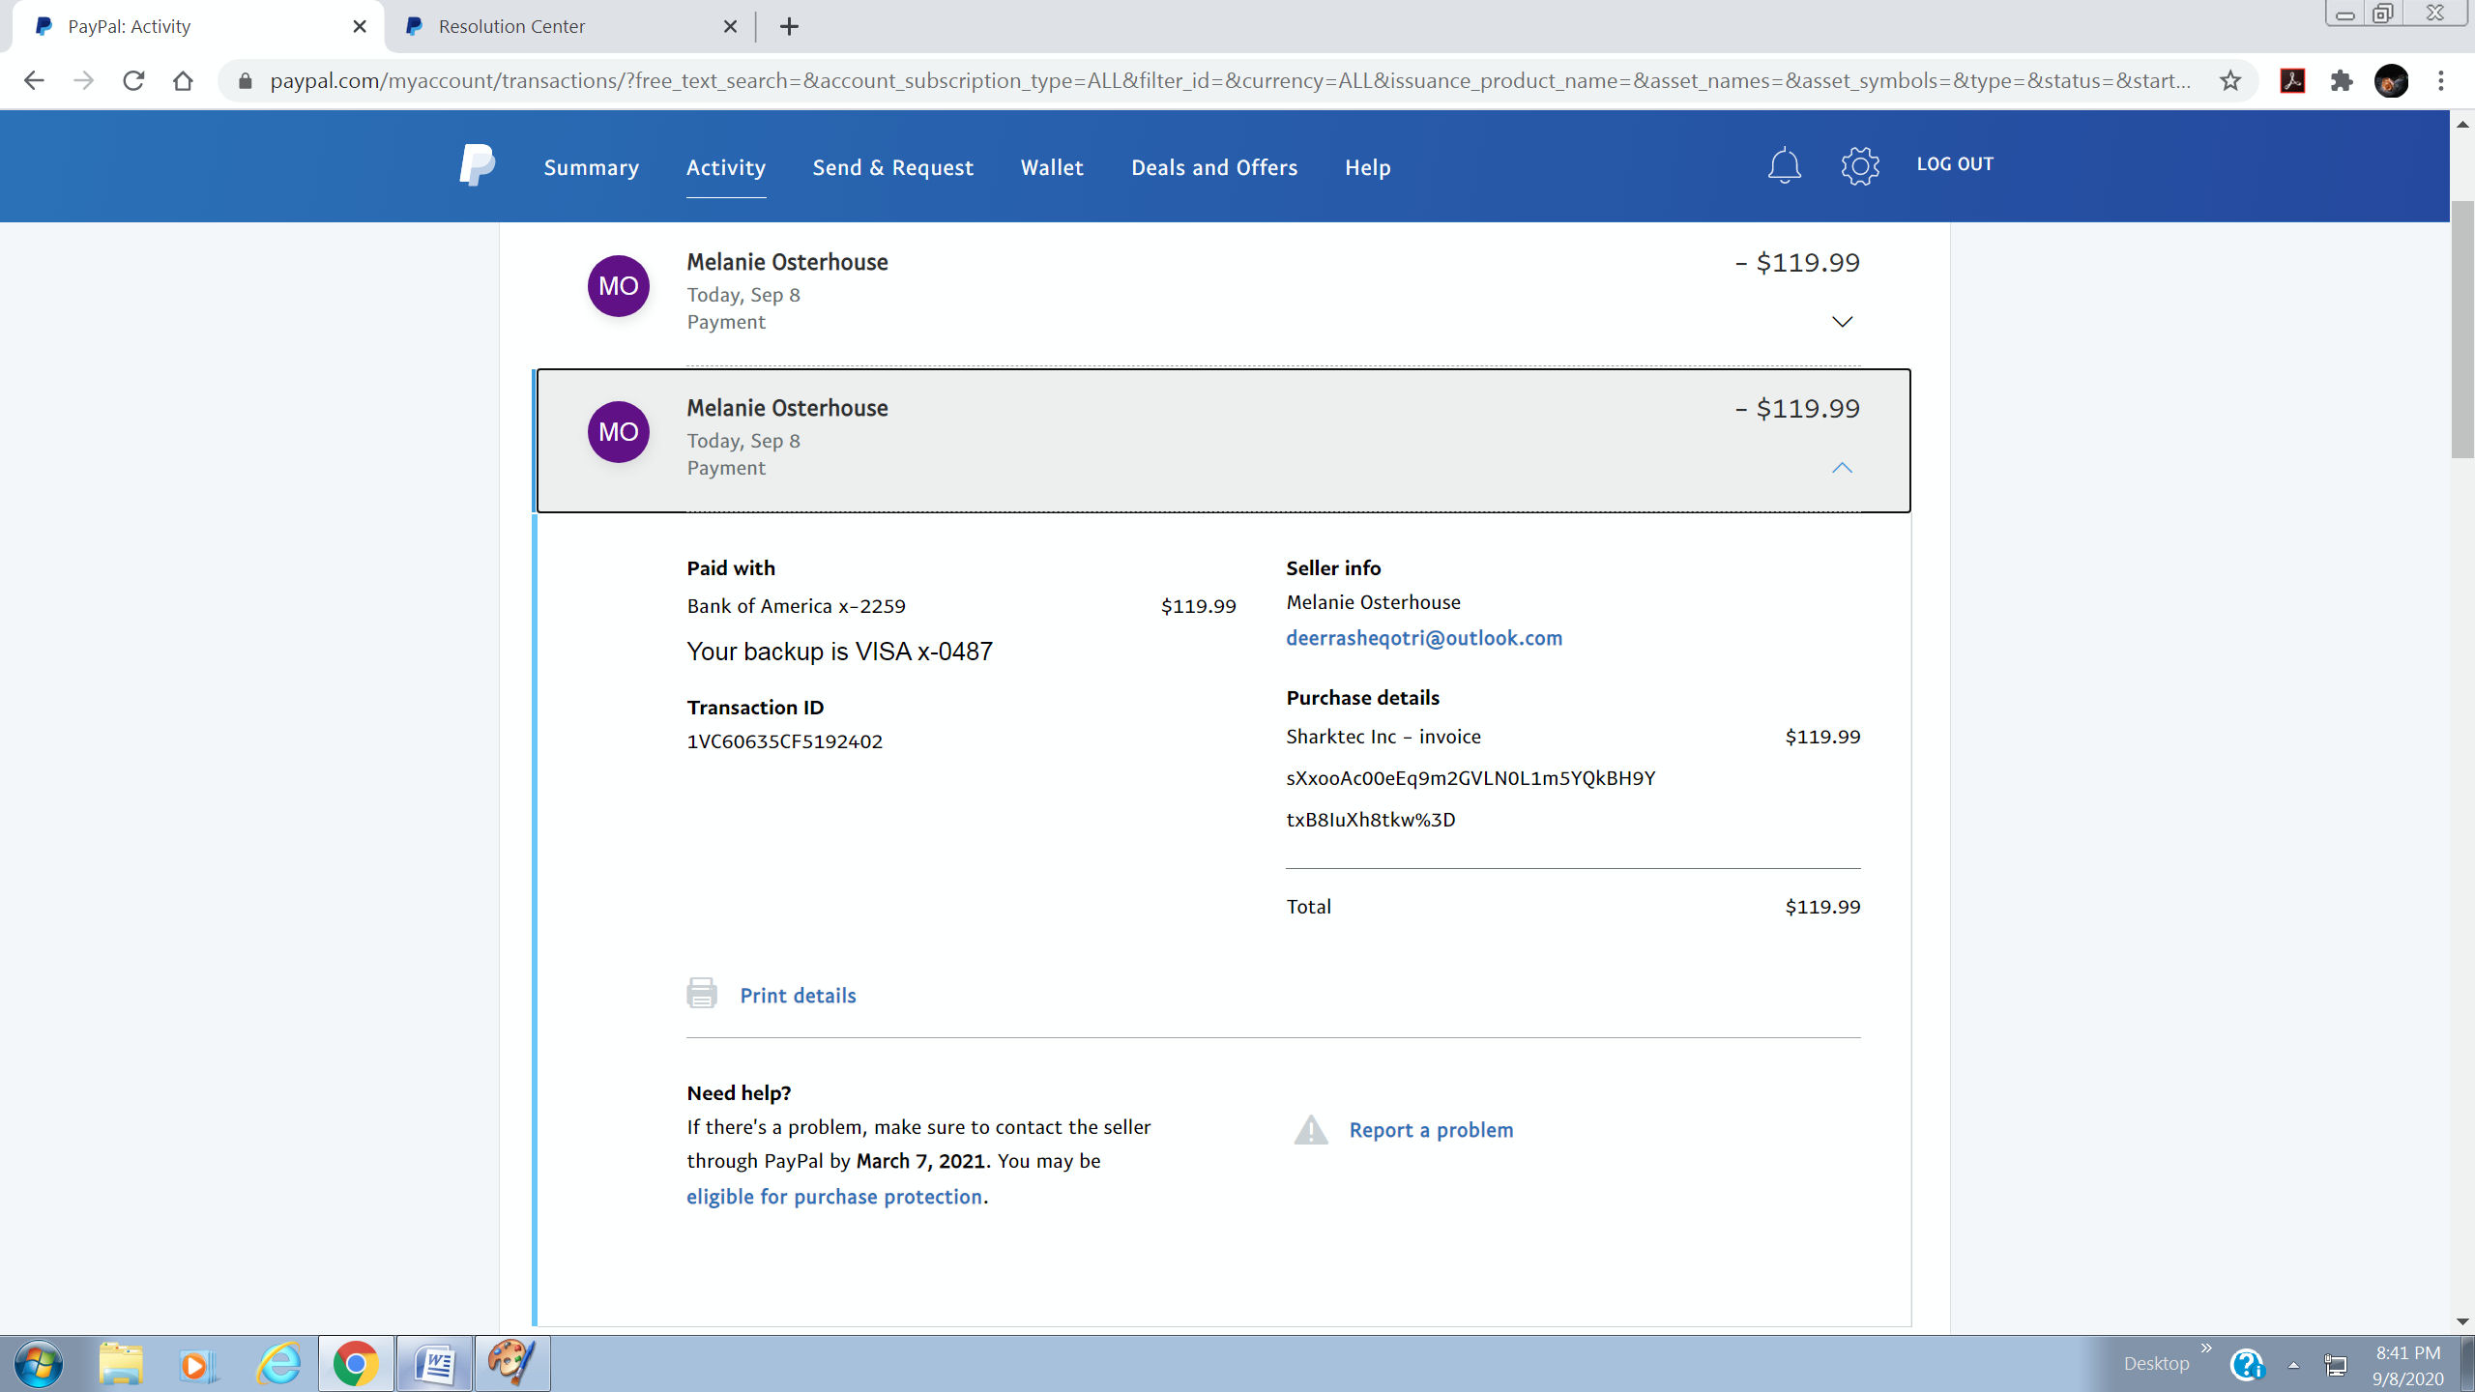Click the MO avatar in the expanded payment
This screenshot has width=2475, height=1392.
pyautogui.click(x=619, y=432)
